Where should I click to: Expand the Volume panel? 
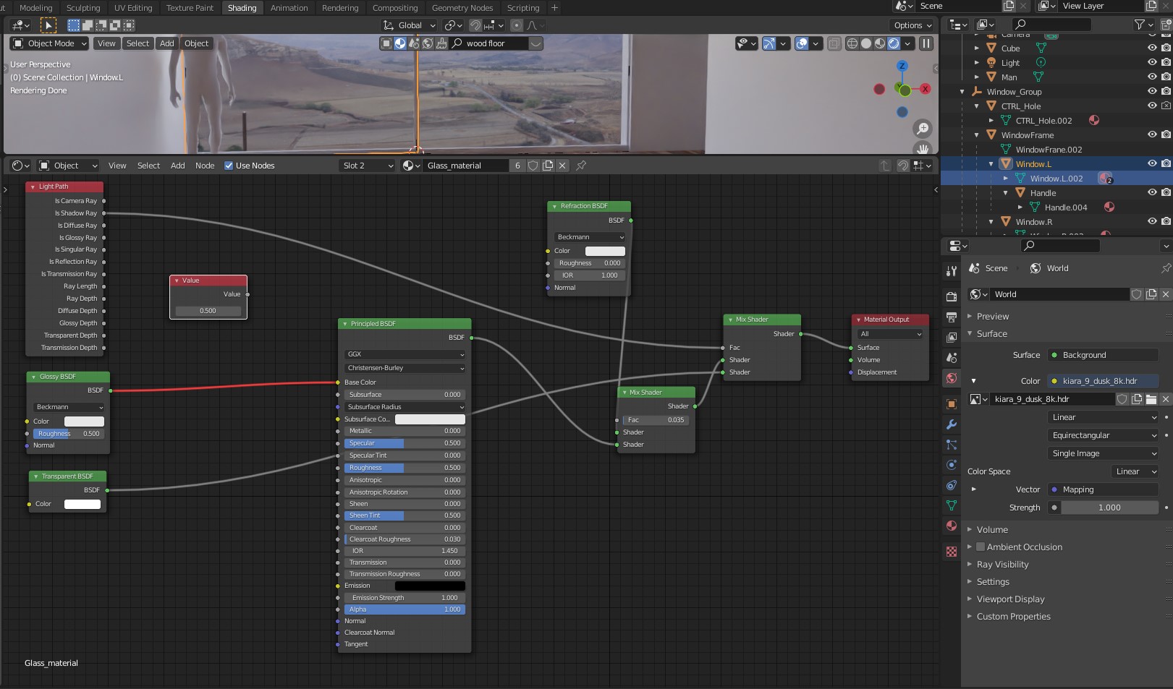point(991,530)
